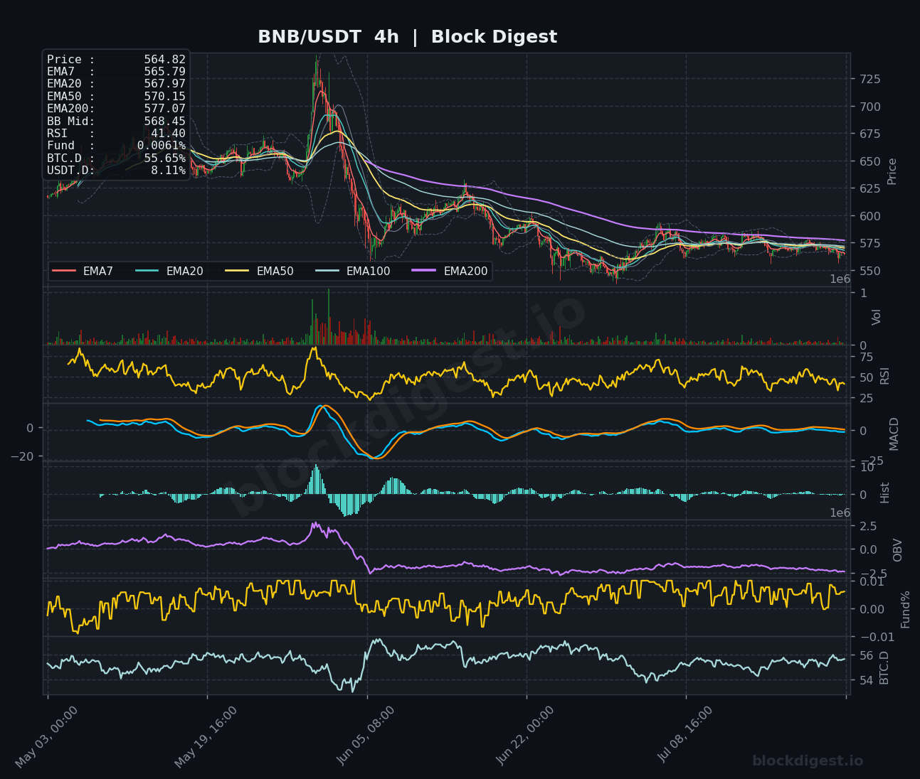Click the 'Price : 564.82' readout

tap(116, 60)
